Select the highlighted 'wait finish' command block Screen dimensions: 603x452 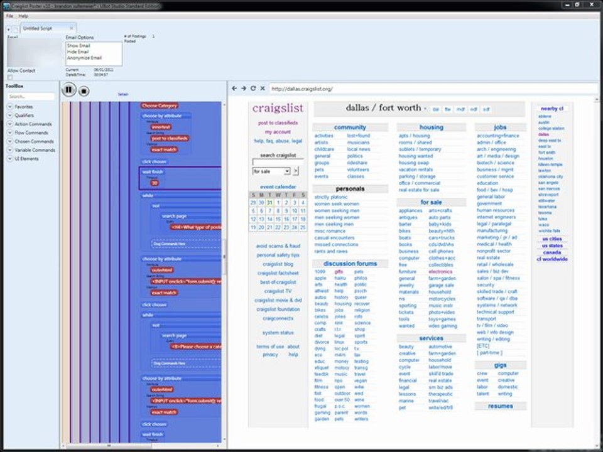pyautogui.click(x=180, y=178)
